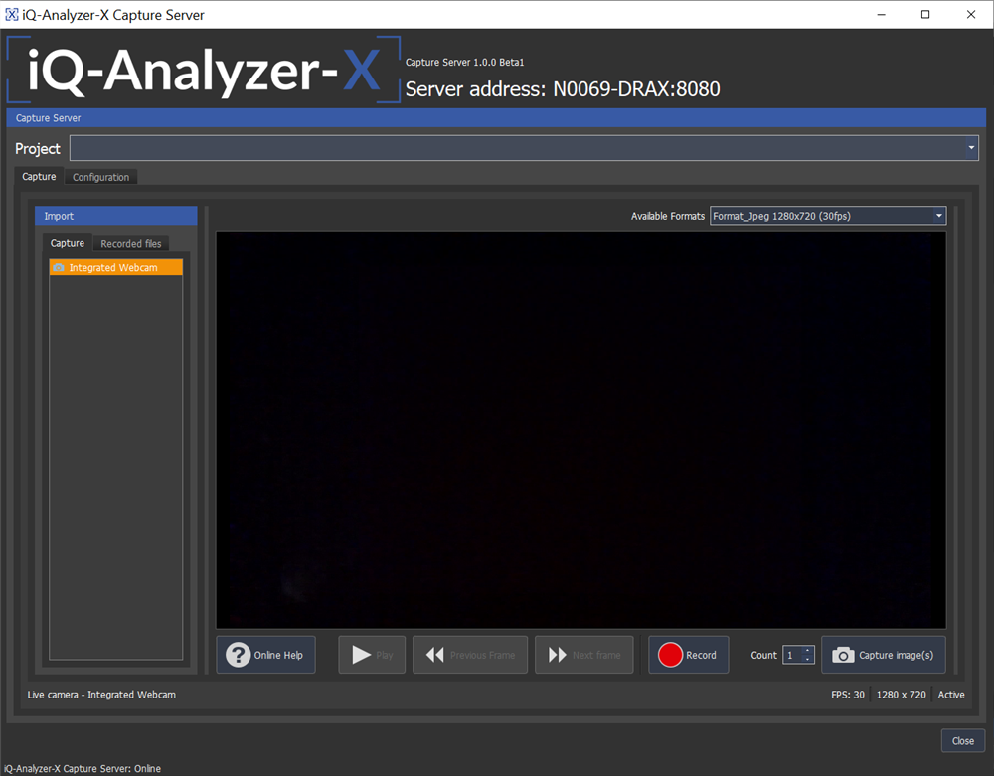Click the Capture Server: Online status bar text
994x776 pixels.
(x=83, y=768)
